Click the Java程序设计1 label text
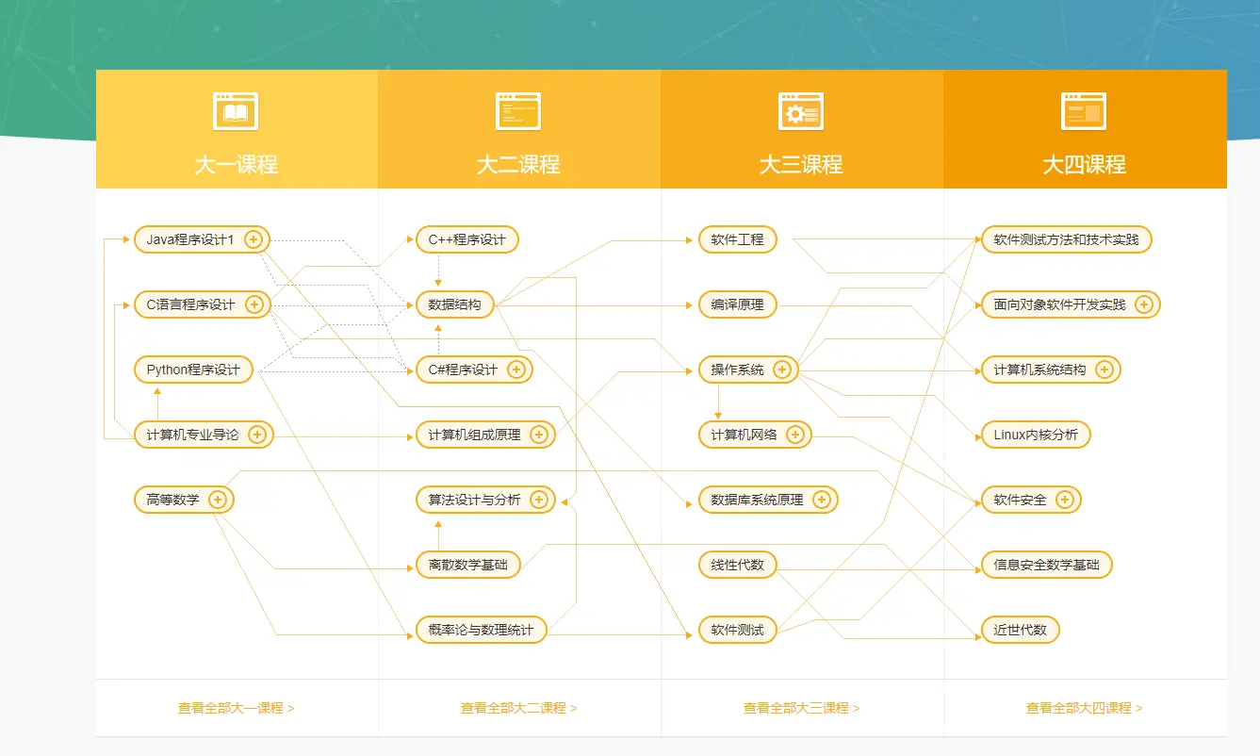This screenshot has width=1260, height=756. coord(190,239)
